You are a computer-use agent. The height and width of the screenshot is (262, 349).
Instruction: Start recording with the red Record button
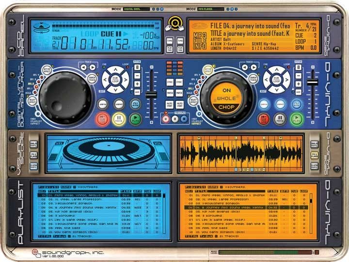coord(166,119)
